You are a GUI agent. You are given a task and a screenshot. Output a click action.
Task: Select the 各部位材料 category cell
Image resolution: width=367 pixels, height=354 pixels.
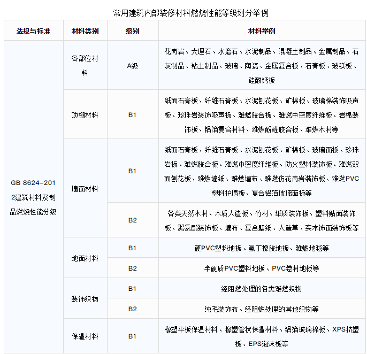(85, 65)
